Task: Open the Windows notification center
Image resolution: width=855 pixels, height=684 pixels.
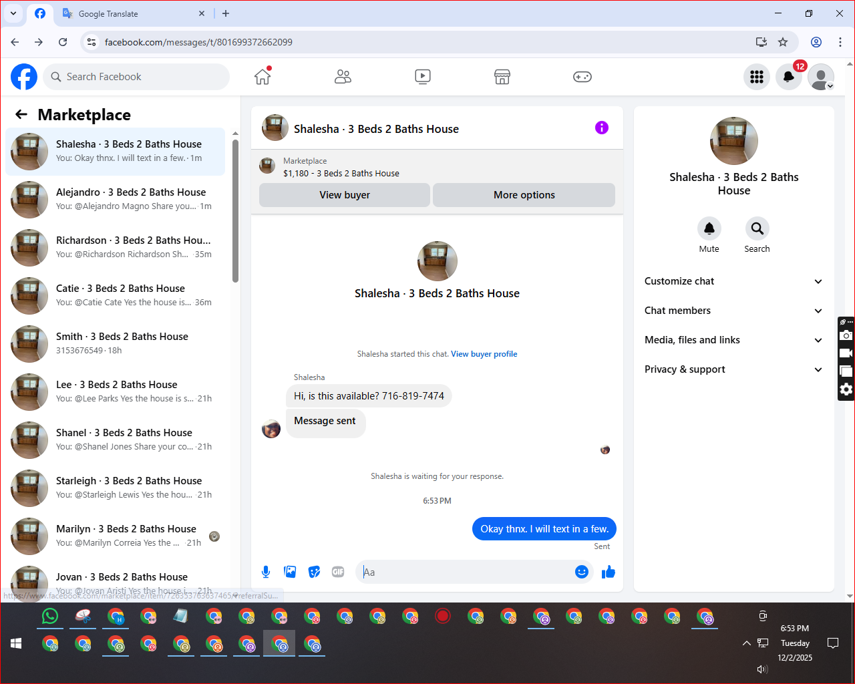Action: pos(833,643)
